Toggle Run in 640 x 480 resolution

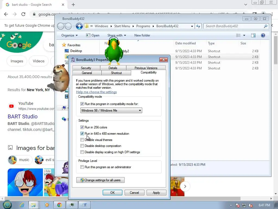(82, 133)
